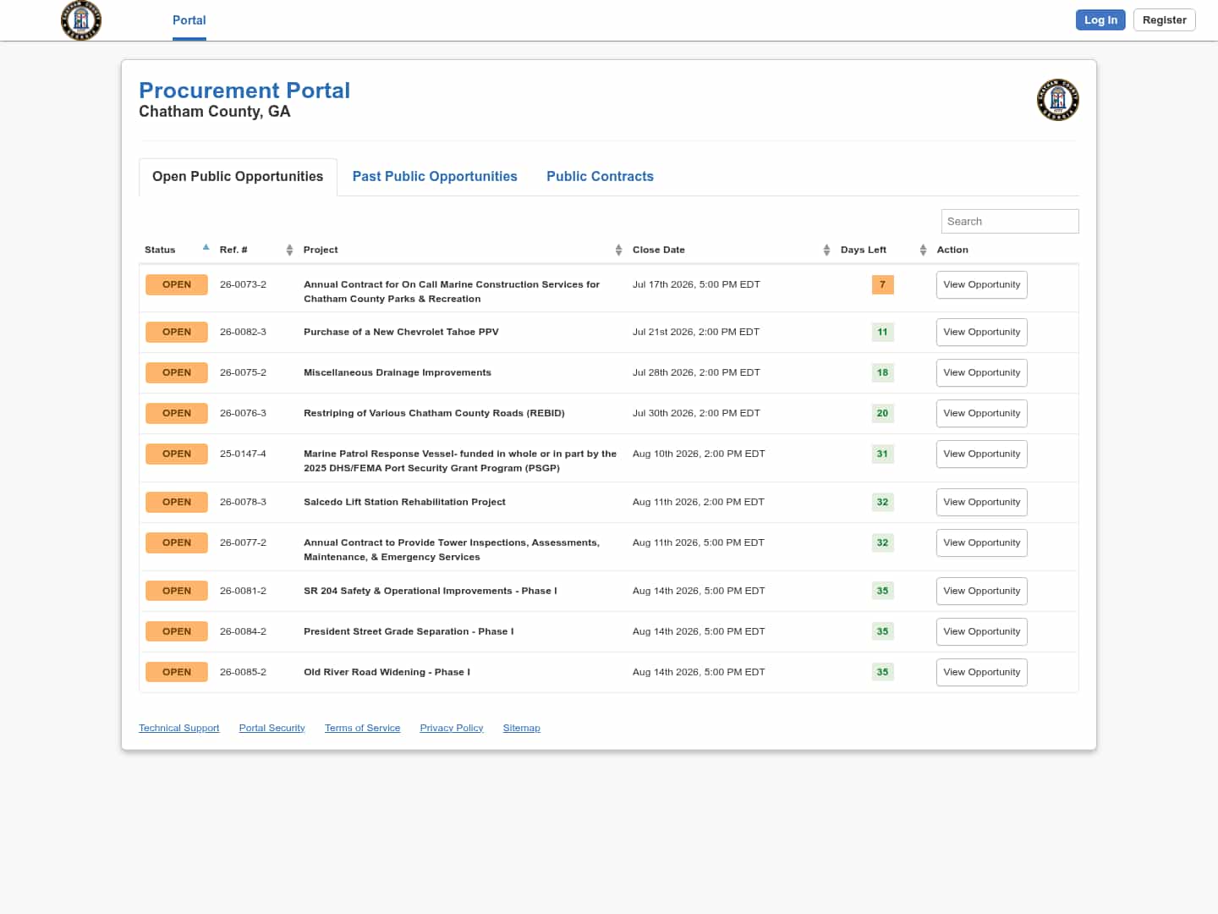Click the 7 days left orange badge
This screenshot has height=914, width=1218.
pyautogui.click(x=882, y=284)
